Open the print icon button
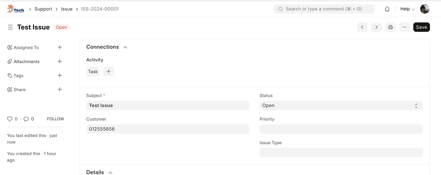441x175 pixels. tap(390, 27)
